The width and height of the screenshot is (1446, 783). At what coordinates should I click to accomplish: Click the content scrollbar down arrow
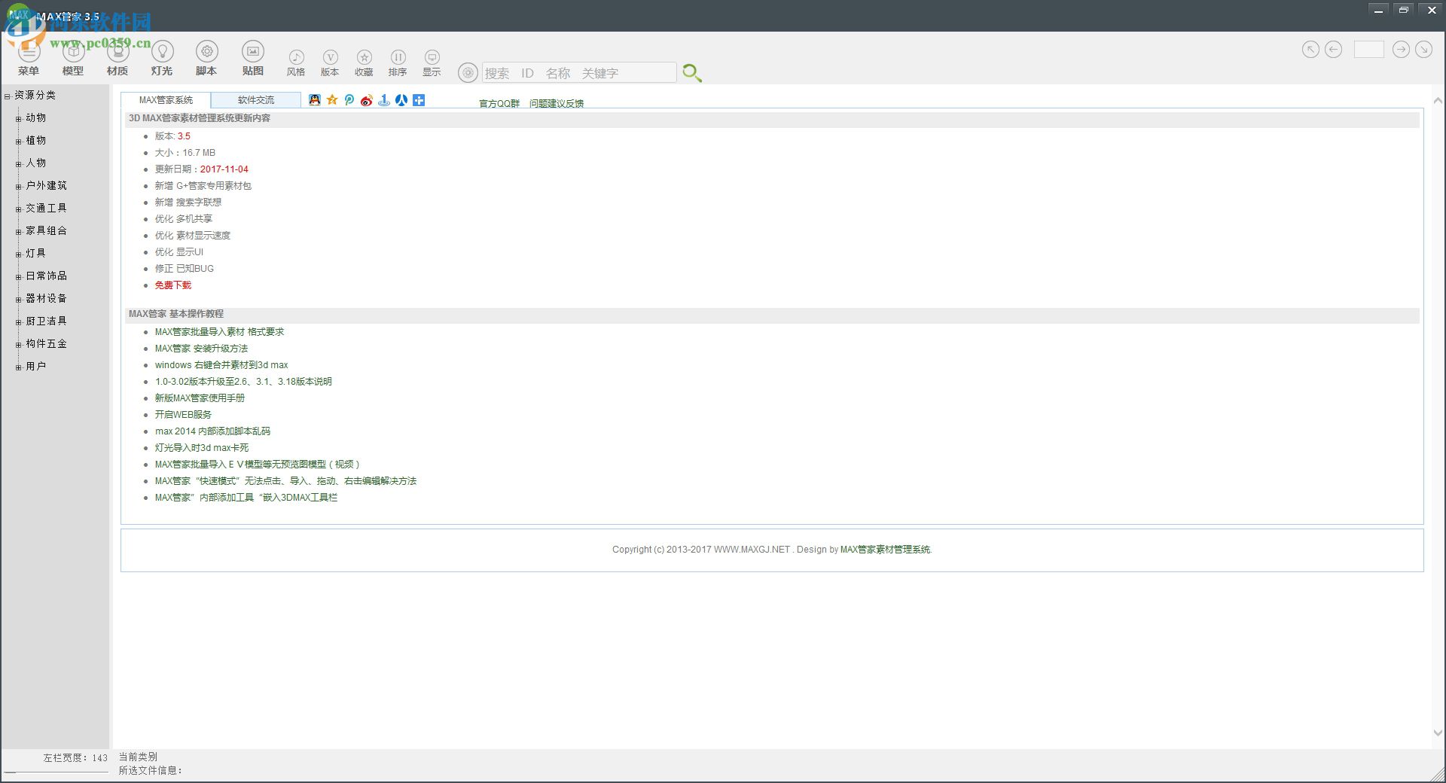pyautogui.click(x=1438, y=733)
